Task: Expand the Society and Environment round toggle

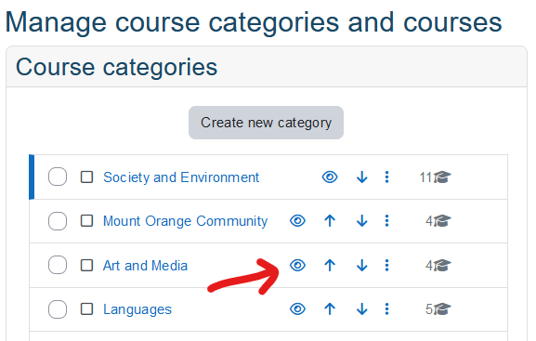Action: 58,177
